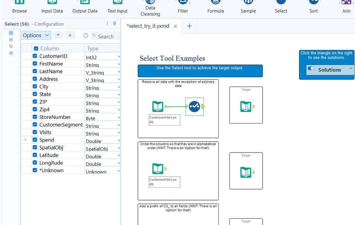The height and width of the screenshot is (225, 355).
Task: Uncheck the SpatialObj field
Action: (x=35, y=147)
